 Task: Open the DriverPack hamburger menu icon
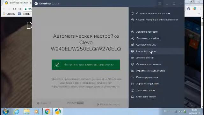[x=160, y=4]
